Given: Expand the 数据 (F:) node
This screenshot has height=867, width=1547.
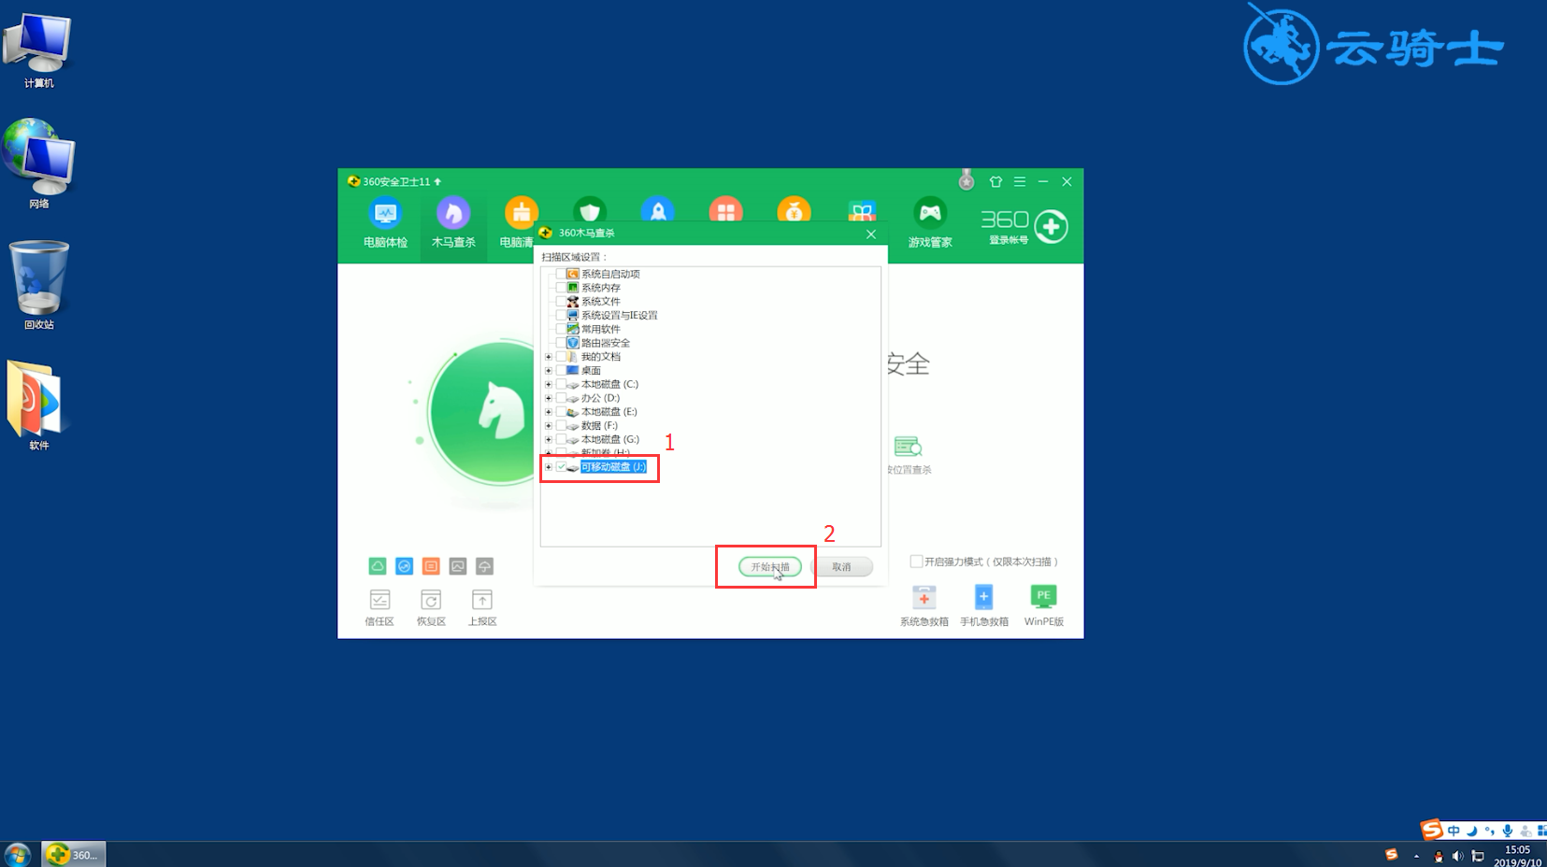Looking at the screenshot, I should pos(549,425).
